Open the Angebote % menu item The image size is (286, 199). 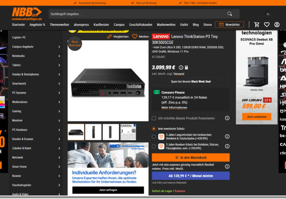(x=37, y=25)
